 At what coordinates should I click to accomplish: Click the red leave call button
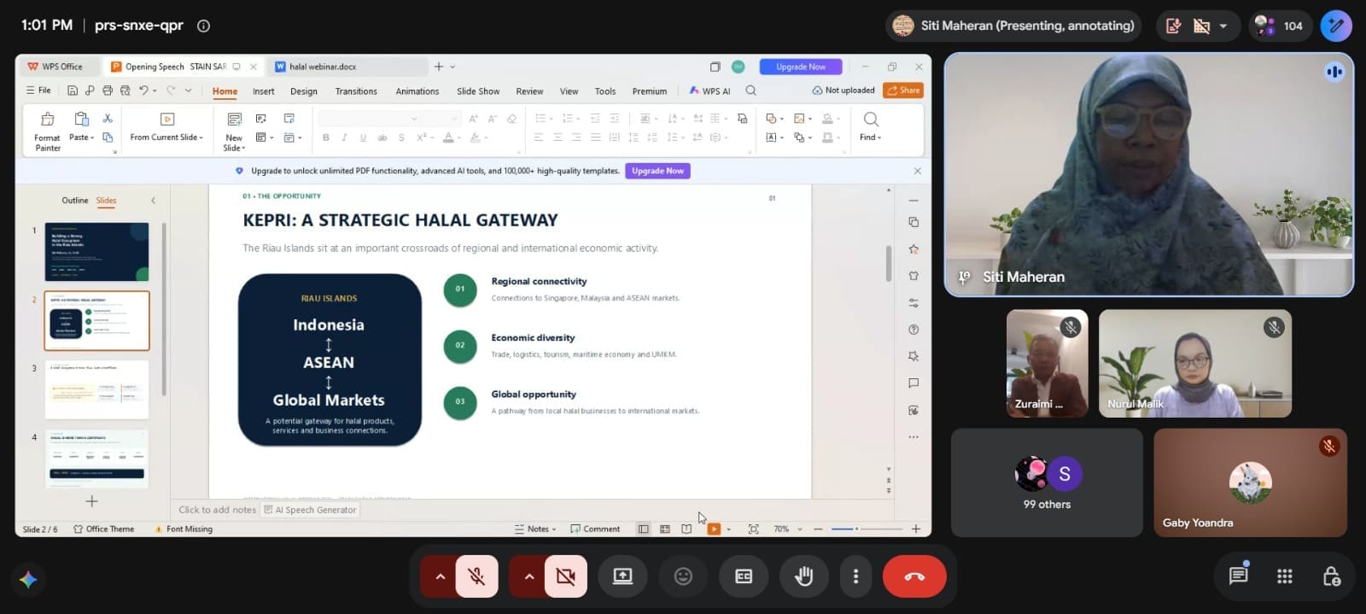(914, 576)
